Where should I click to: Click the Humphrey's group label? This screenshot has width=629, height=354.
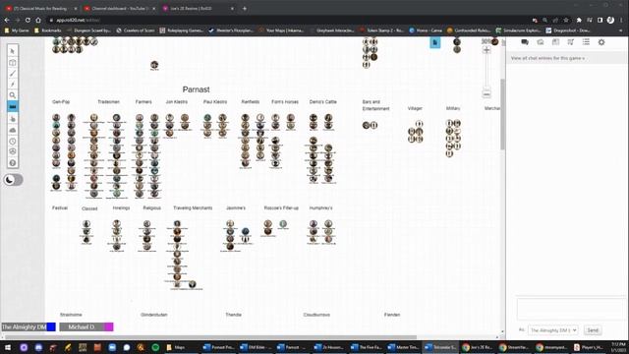[321, 207]
